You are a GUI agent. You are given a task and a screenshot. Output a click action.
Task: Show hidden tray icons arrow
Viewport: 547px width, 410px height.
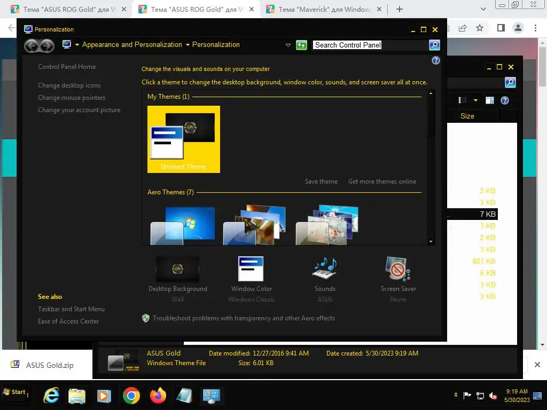tap(456, 395)
